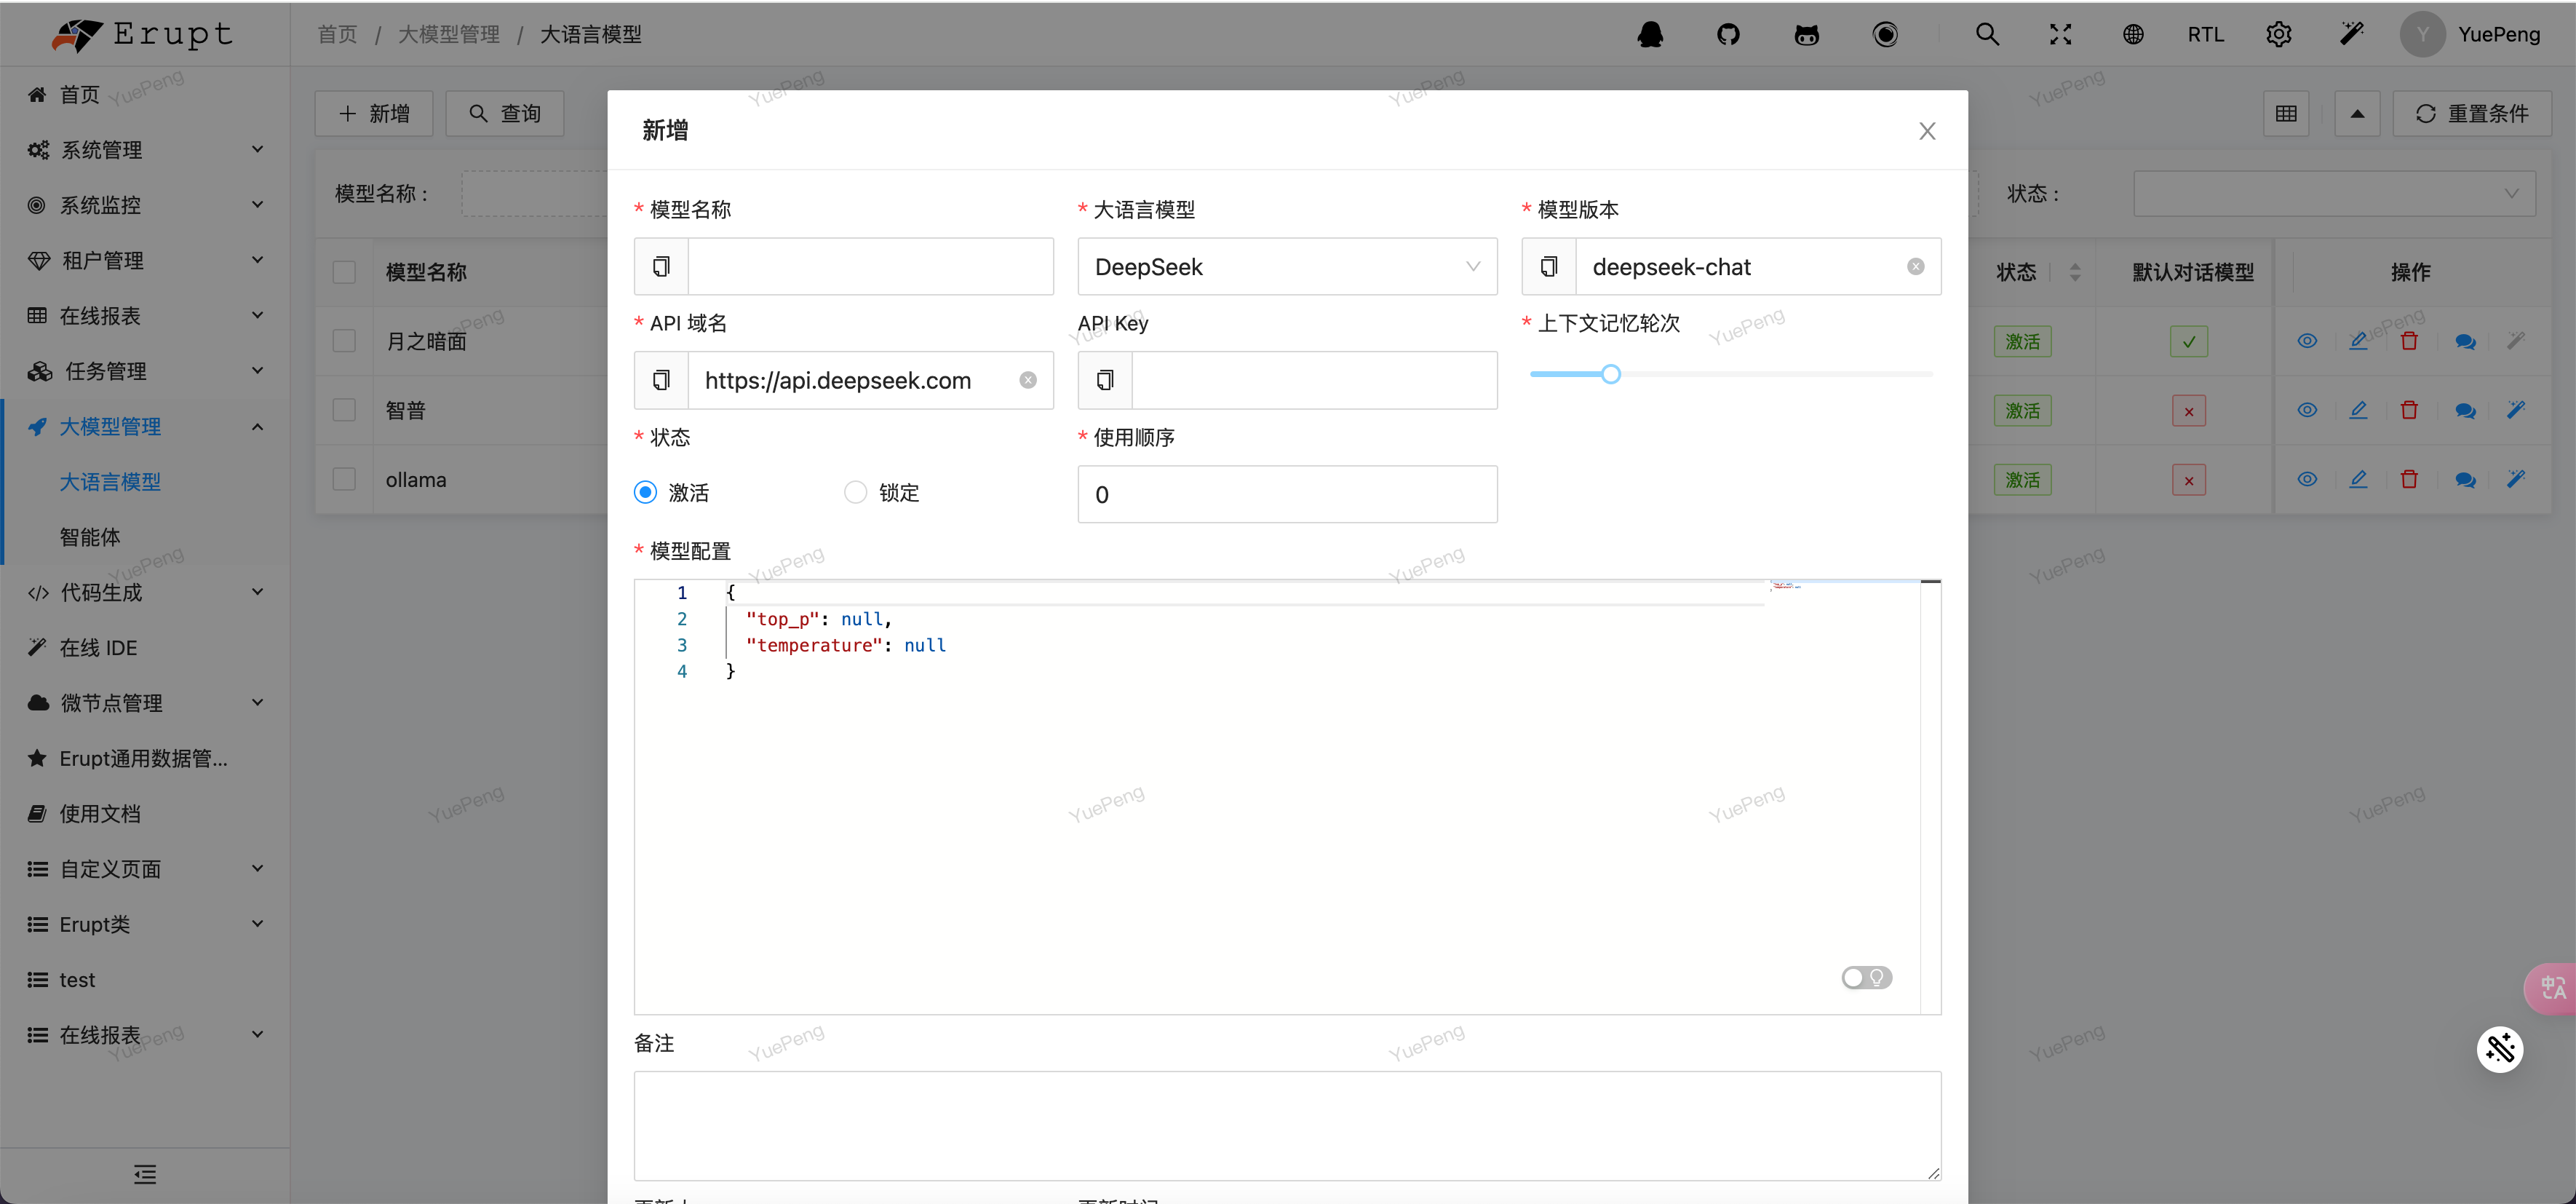Toggle fullscreen icon in top bar
Image resolution: width=2576 pixels, height=1204 pixels.
tap(2060, 35)
